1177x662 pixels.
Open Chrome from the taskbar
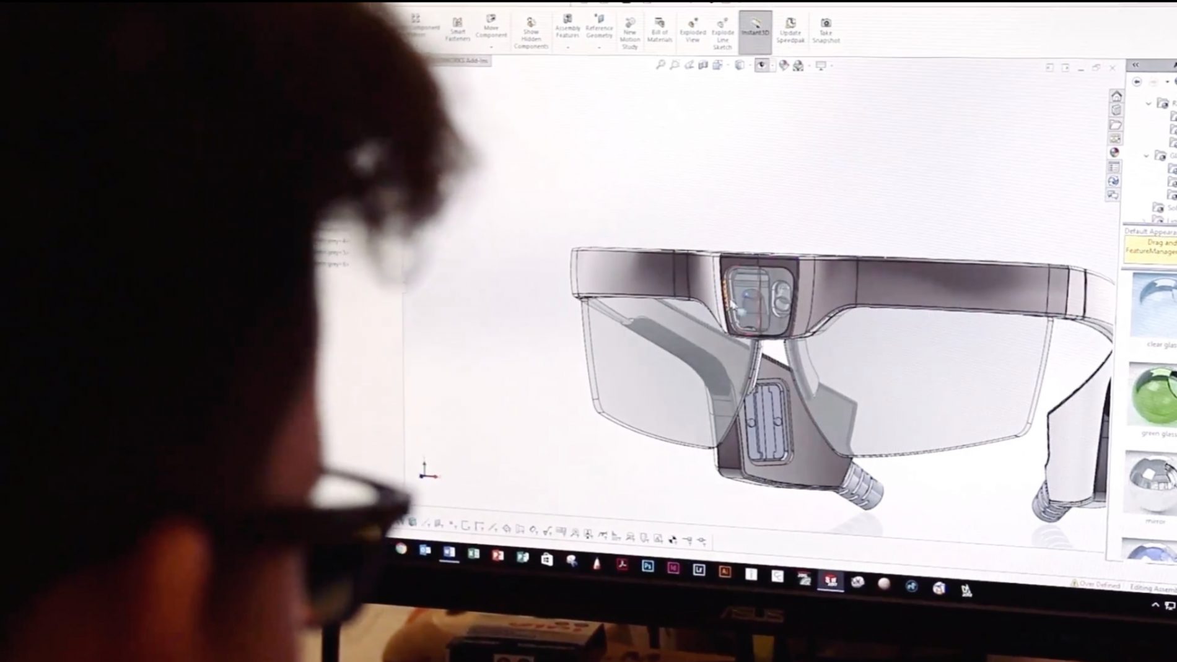401,548
